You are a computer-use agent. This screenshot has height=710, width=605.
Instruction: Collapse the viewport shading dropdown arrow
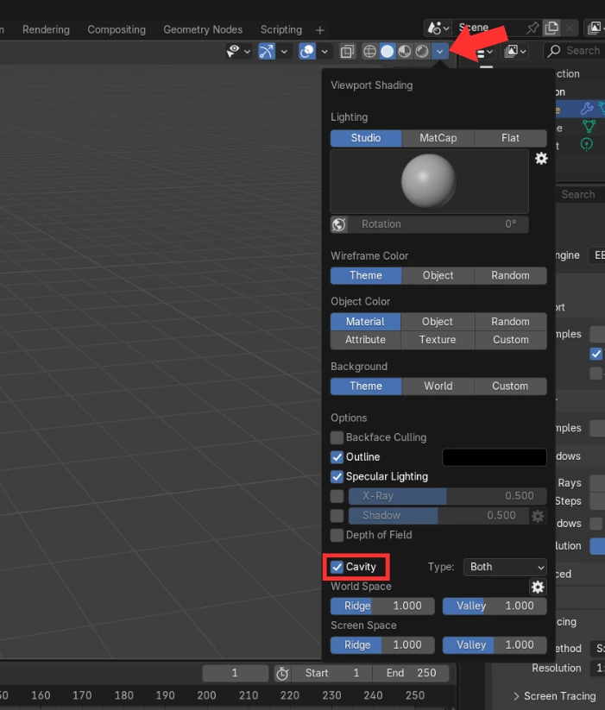point(440,51)
